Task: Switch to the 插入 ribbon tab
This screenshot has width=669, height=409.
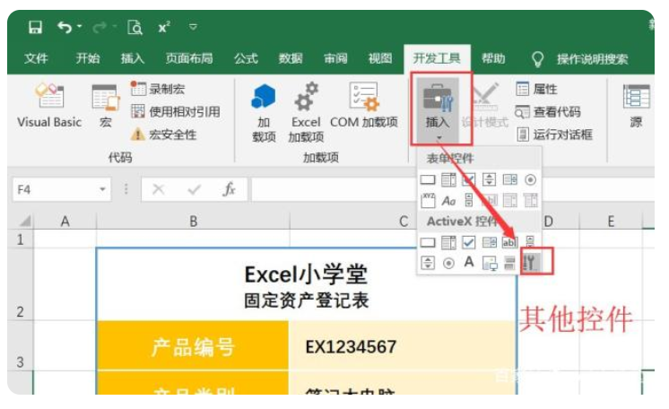Action: [132, 58]
